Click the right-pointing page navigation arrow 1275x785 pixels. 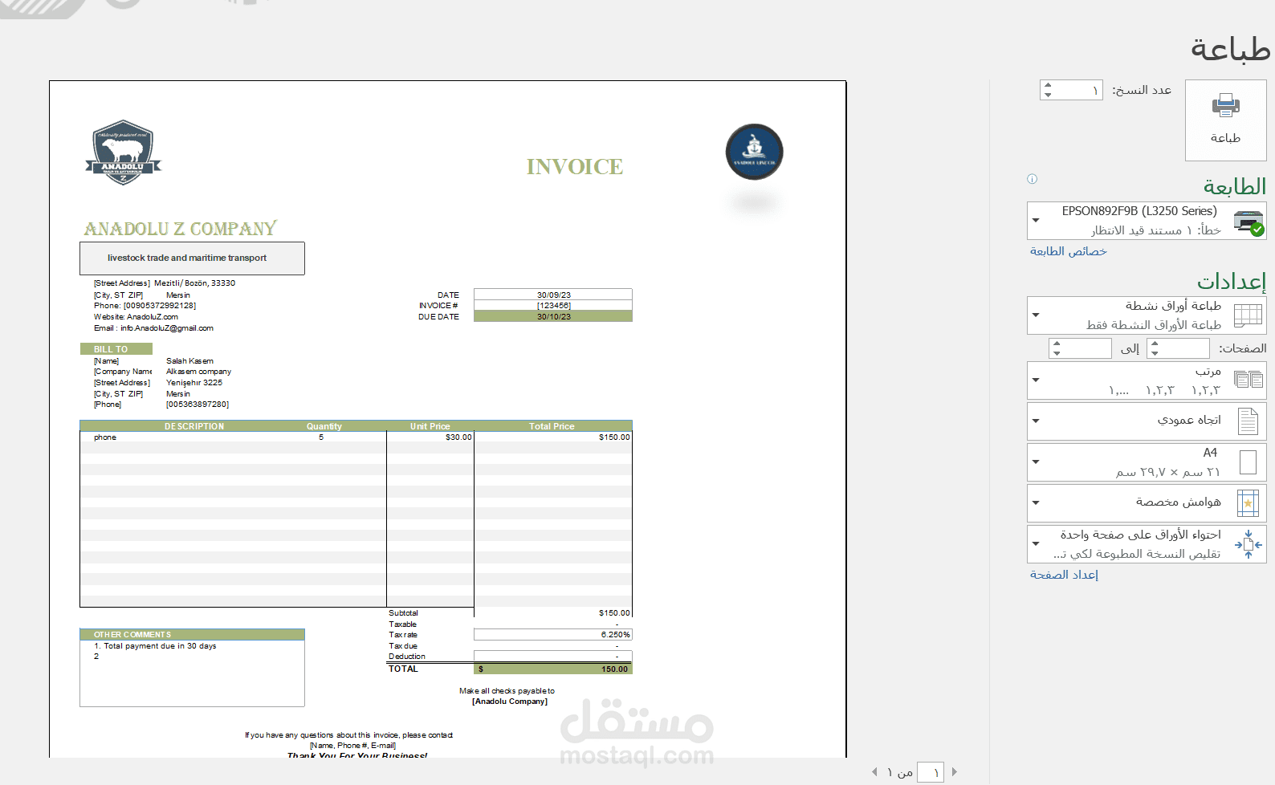click(x=955, y=772)
